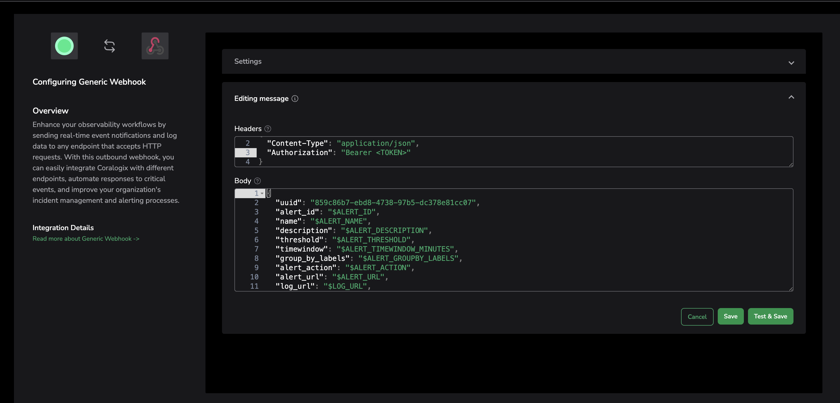Expand the Settings section chevron
This screenshot has width=840, height=403.
point(791,63)
